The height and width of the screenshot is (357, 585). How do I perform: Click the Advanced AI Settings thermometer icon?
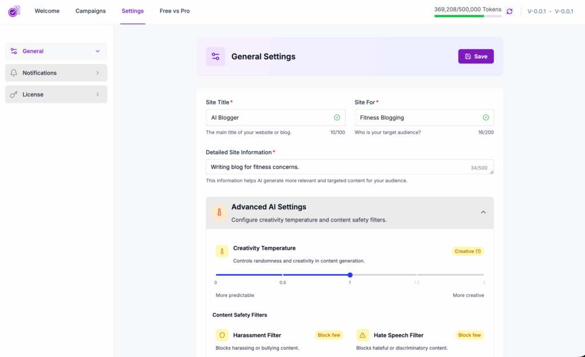[x=219, y=212]
